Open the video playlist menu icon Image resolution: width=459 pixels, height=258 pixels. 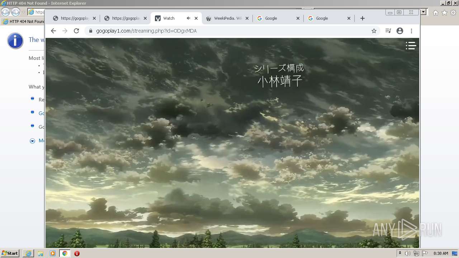click(x=411, y=46)
